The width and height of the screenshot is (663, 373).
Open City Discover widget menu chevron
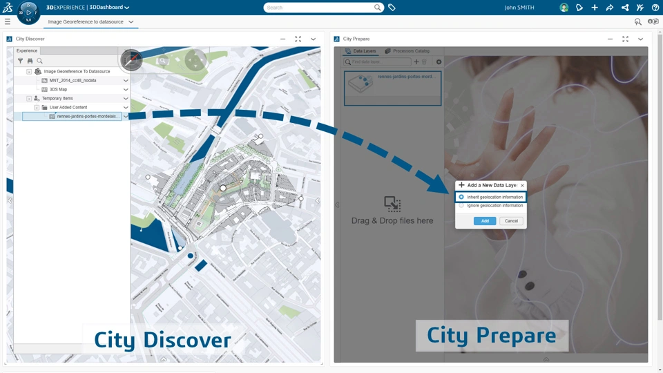pyautogui.click(x=314, y=39)
